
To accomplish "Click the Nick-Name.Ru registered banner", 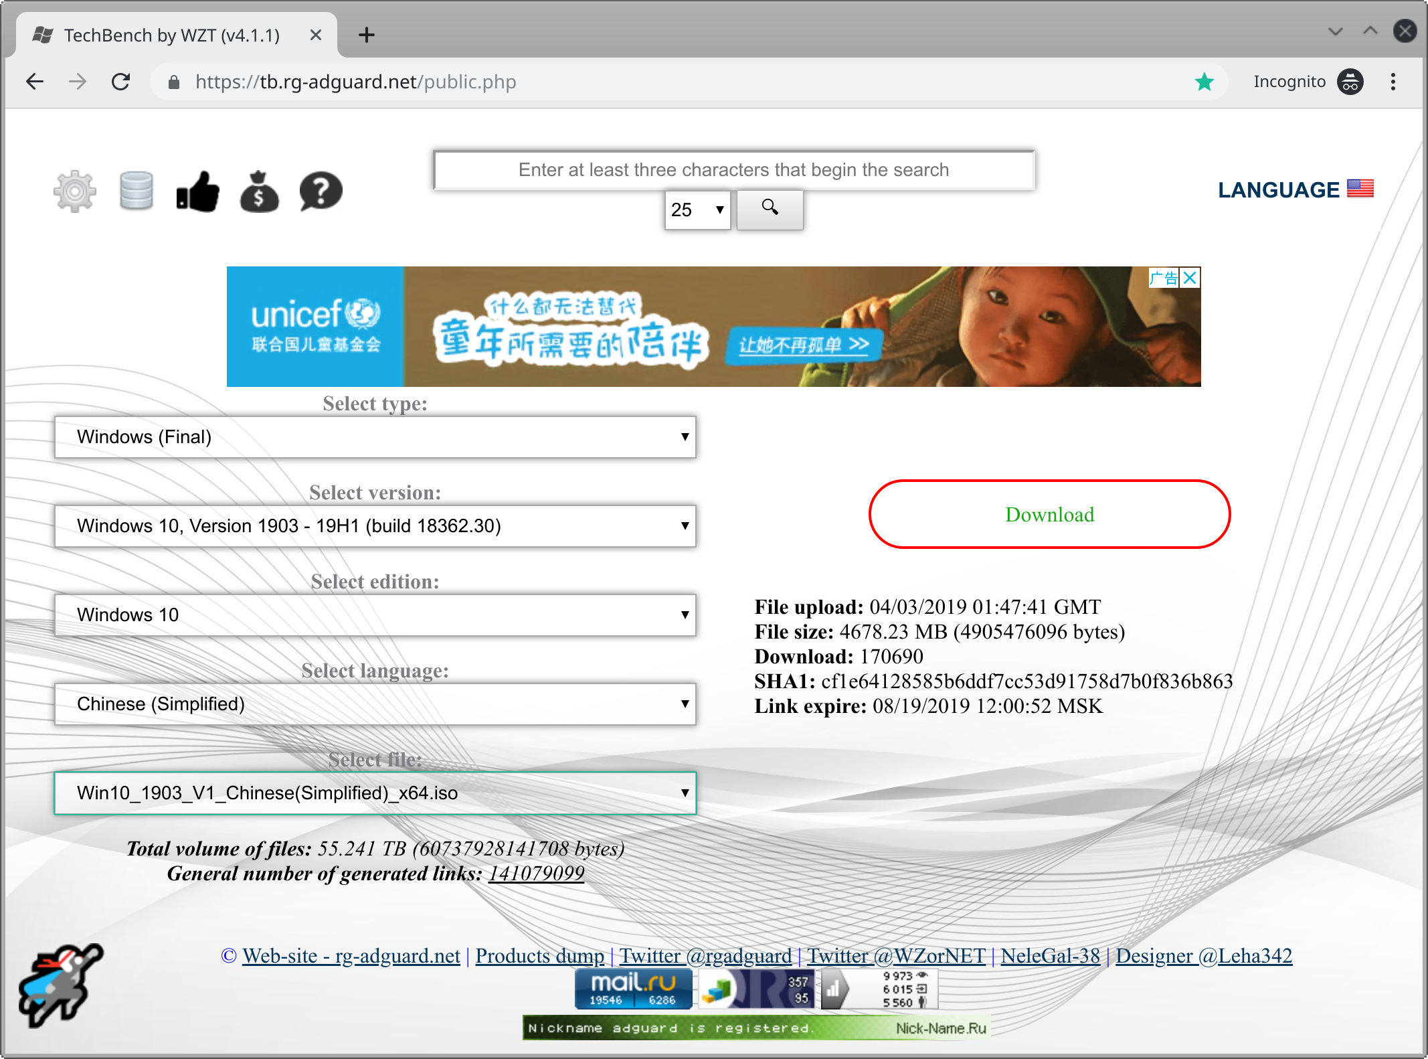I will point(756,1028).
